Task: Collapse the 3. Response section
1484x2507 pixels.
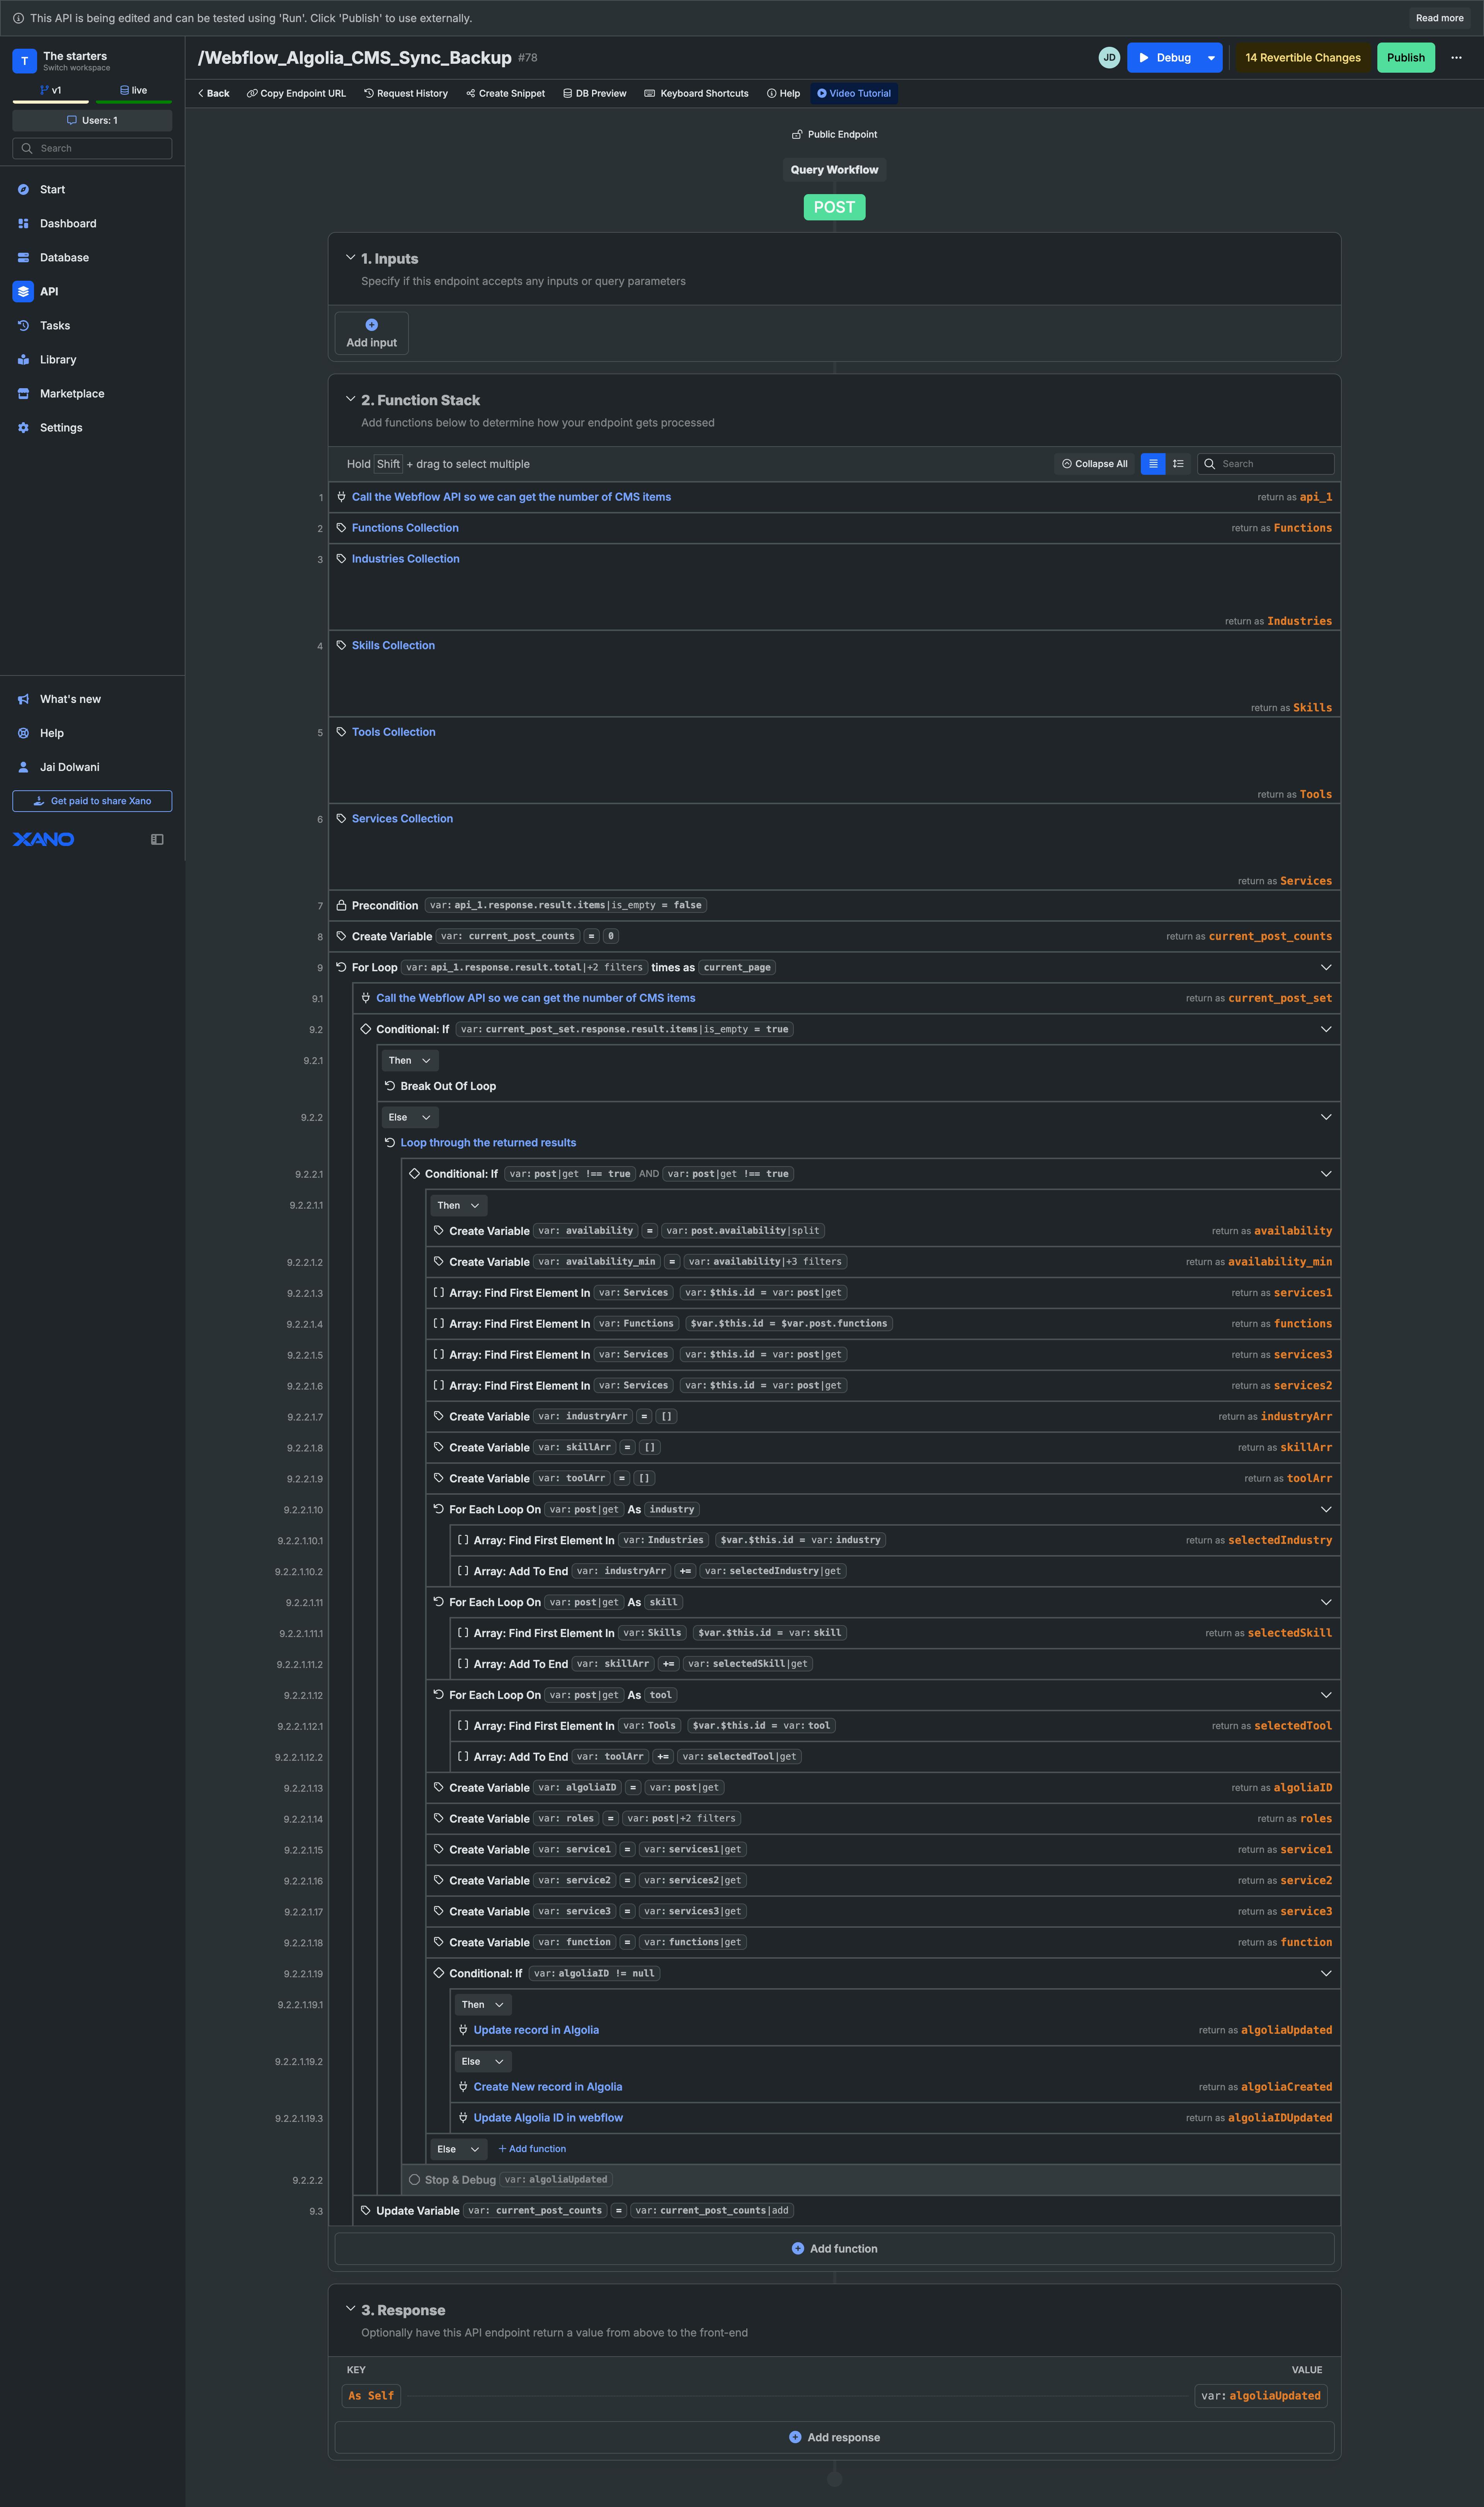Action: point(351,2309)
